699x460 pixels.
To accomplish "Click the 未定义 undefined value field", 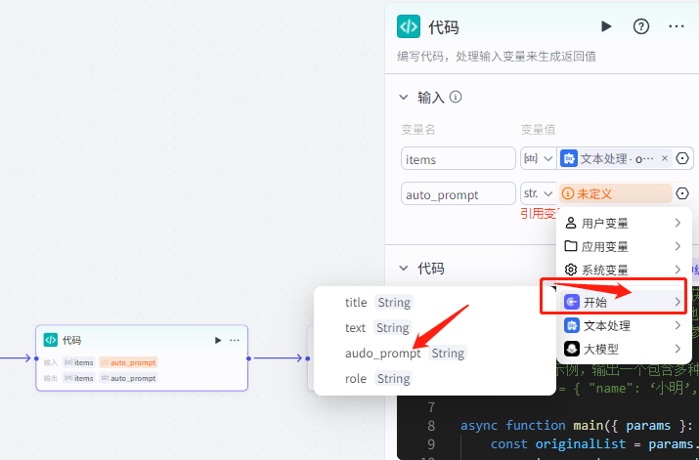I will click(x=616, y=193).
